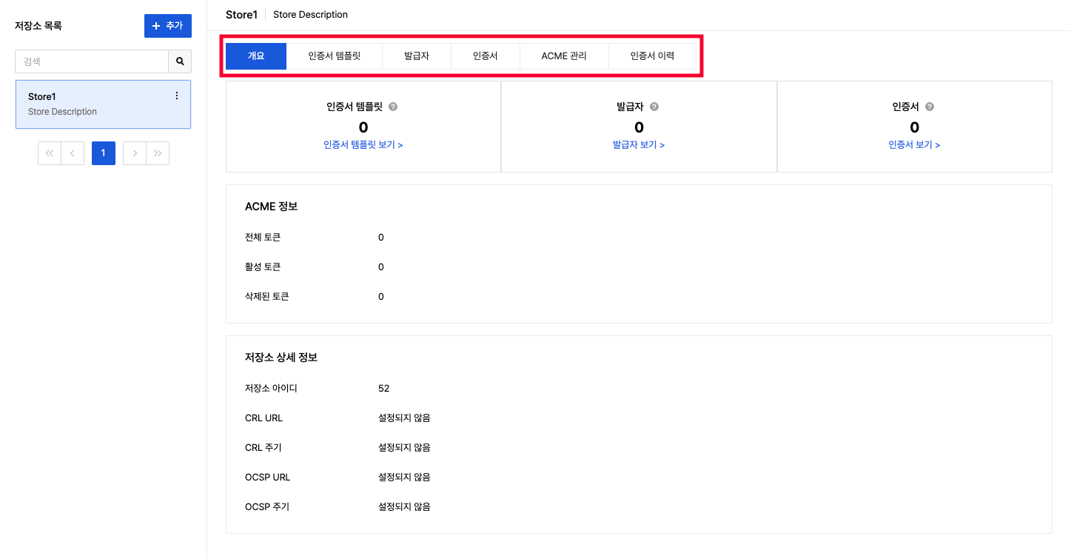The width and height of the screenshot is (1071, 559).
Task: Go to next page of store list
Action: pyautogui.click(x=135, y=153)
